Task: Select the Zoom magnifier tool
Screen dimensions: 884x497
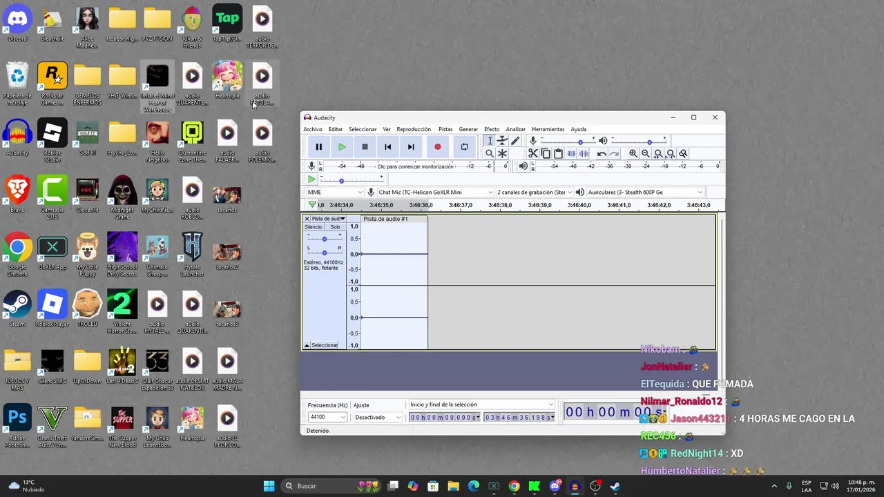Action: coord(490,153)
